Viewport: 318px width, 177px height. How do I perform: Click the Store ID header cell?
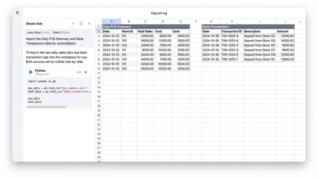(129, 31)
